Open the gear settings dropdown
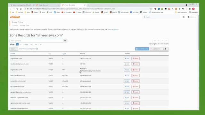This screenshot has width=205, height=115. click(166, 49)
